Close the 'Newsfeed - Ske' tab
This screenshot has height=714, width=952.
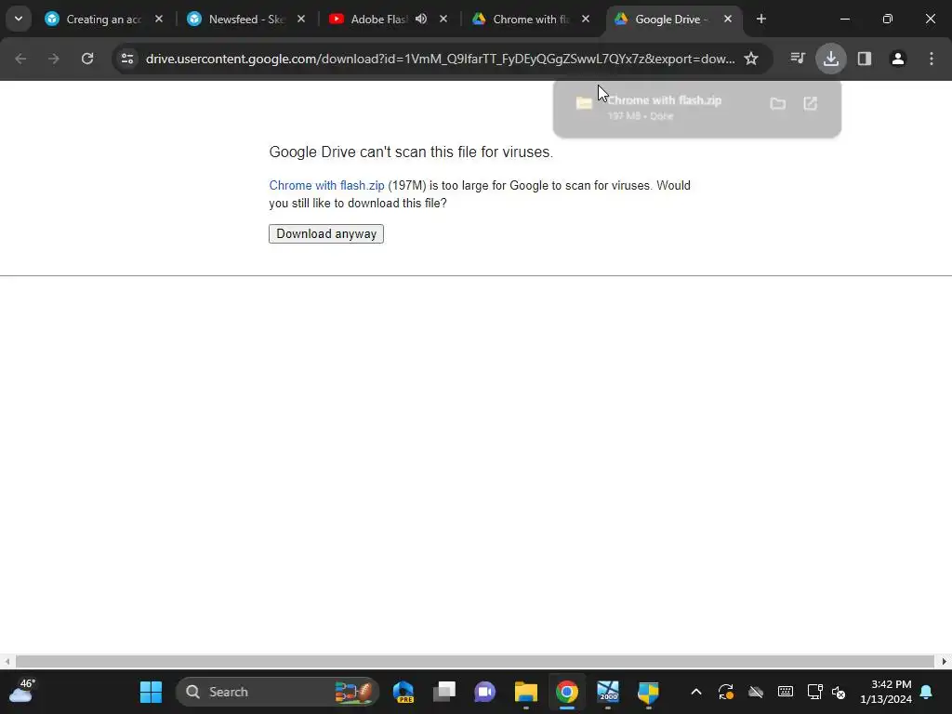point(301,19)
